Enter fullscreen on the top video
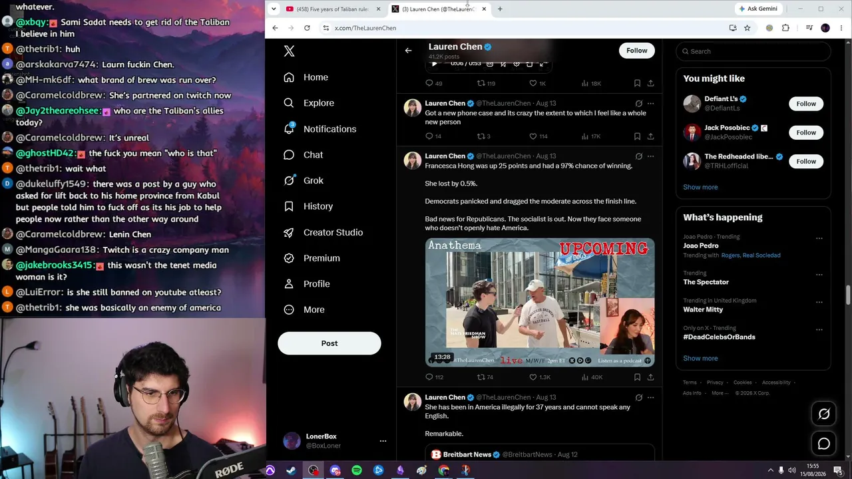 pos(543,64)
